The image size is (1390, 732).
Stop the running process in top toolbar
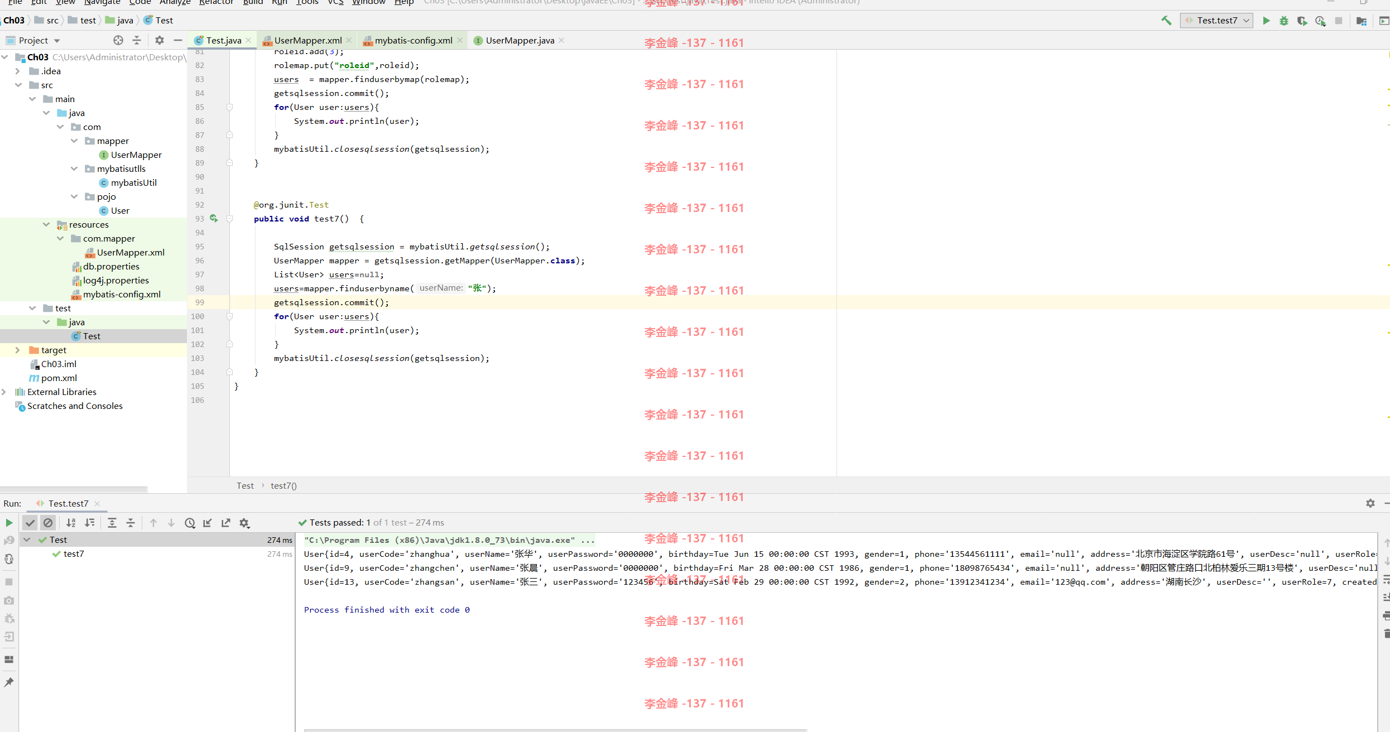tap(1339, 21)
